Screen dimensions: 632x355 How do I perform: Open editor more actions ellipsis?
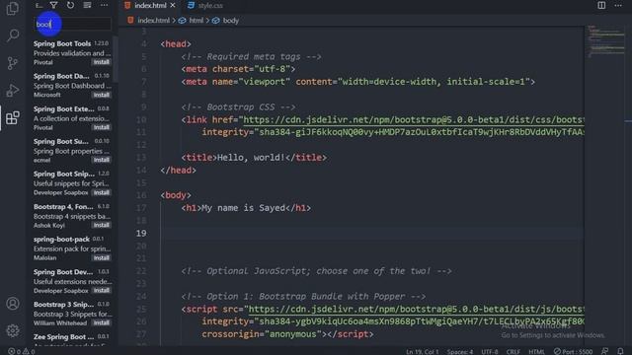618,5
